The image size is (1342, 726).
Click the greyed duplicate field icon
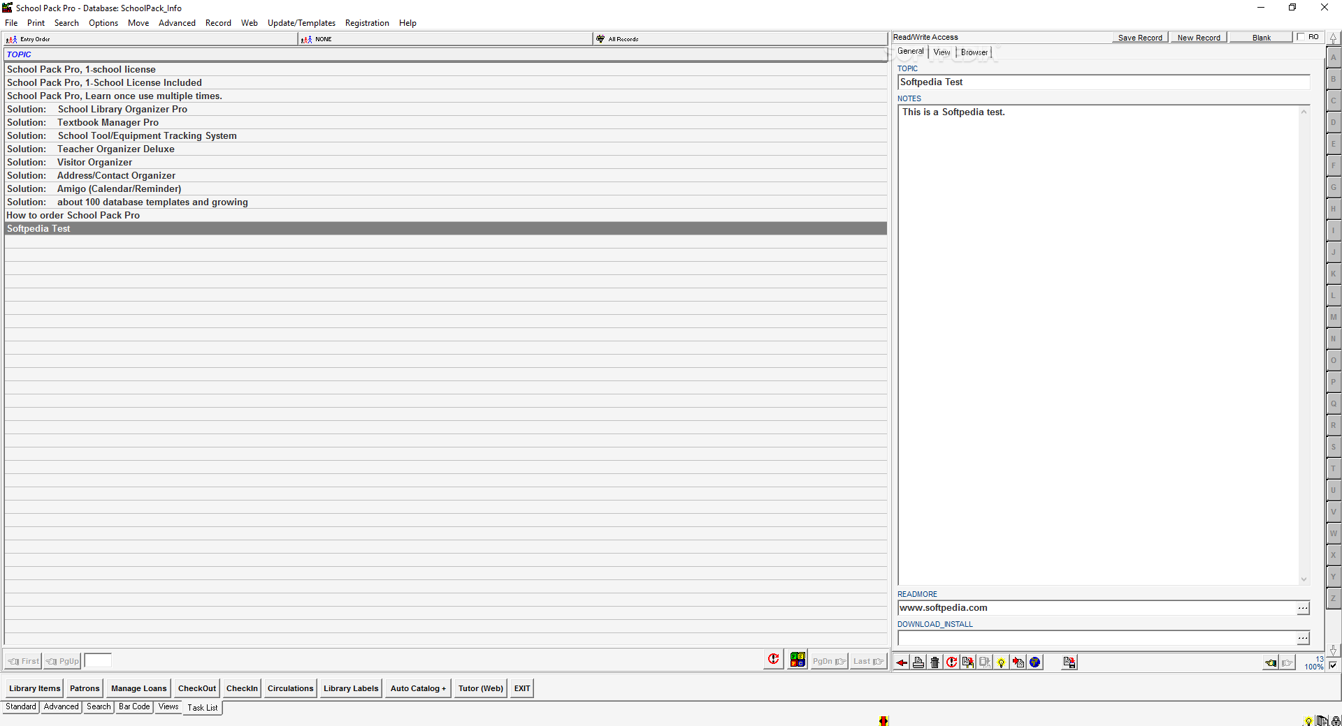point(985,662)
